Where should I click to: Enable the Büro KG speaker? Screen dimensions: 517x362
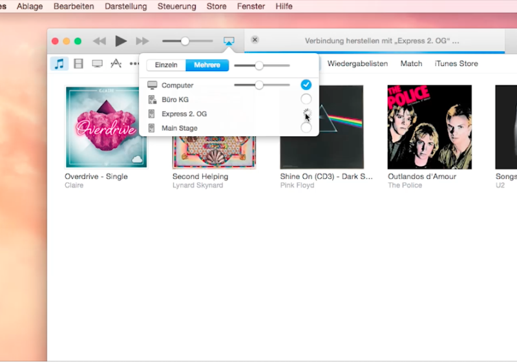pos(306,99)
